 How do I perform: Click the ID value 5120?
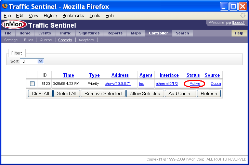45,84
